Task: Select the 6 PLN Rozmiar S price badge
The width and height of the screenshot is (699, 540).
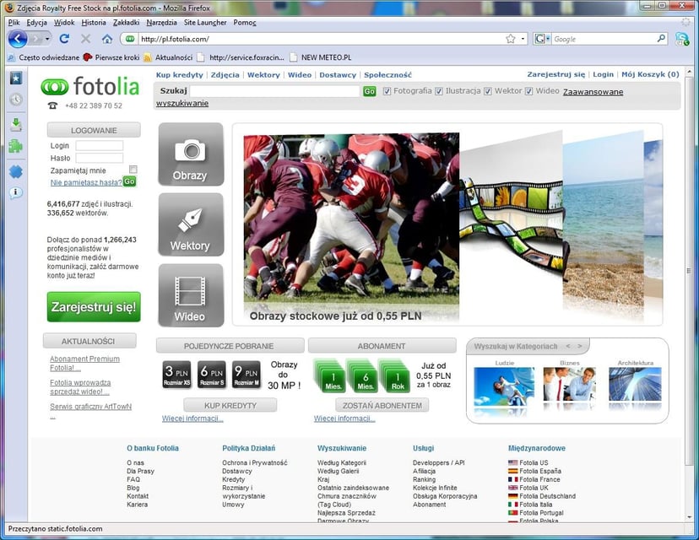Action: (212, 375)
